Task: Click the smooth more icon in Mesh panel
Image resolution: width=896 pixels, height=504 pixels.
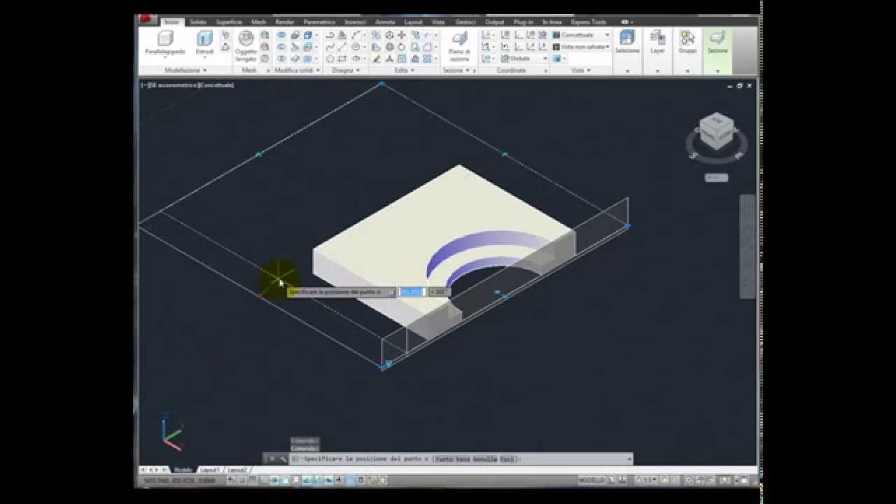Action: coord(265,35)
